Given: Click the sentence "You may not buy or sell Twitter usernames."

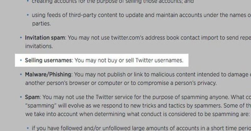Looking at the screenshot, I should 129,60.
